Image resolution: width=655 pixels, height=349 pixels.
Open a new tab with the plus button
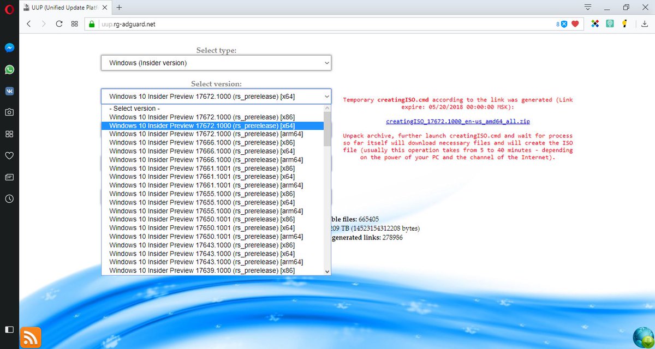[x=119, y=8]
